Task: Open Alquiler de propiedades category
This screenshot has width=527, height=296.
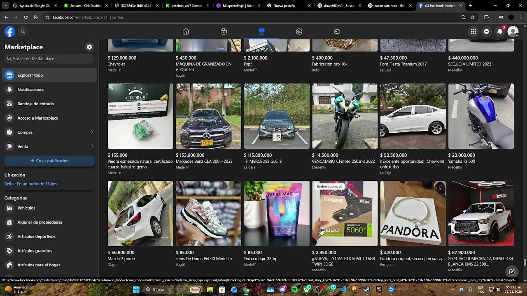Action: pos(50,222)
